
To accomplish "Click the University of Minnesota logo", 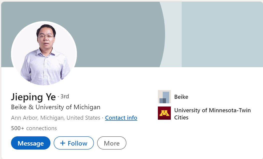I will point(164,113).
